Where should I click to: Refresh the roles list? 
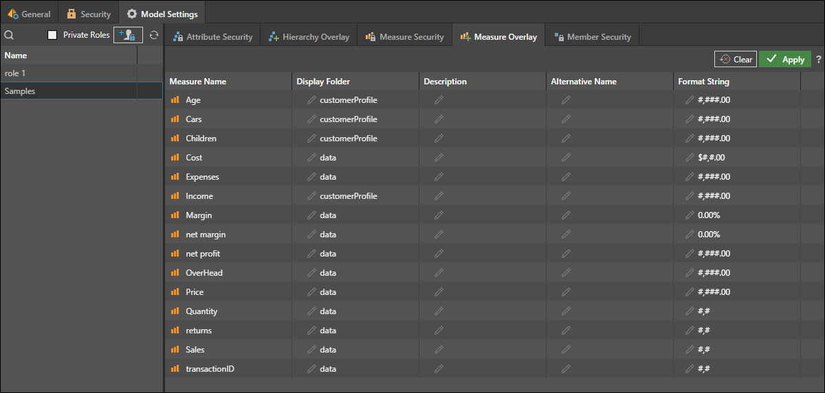154,35
